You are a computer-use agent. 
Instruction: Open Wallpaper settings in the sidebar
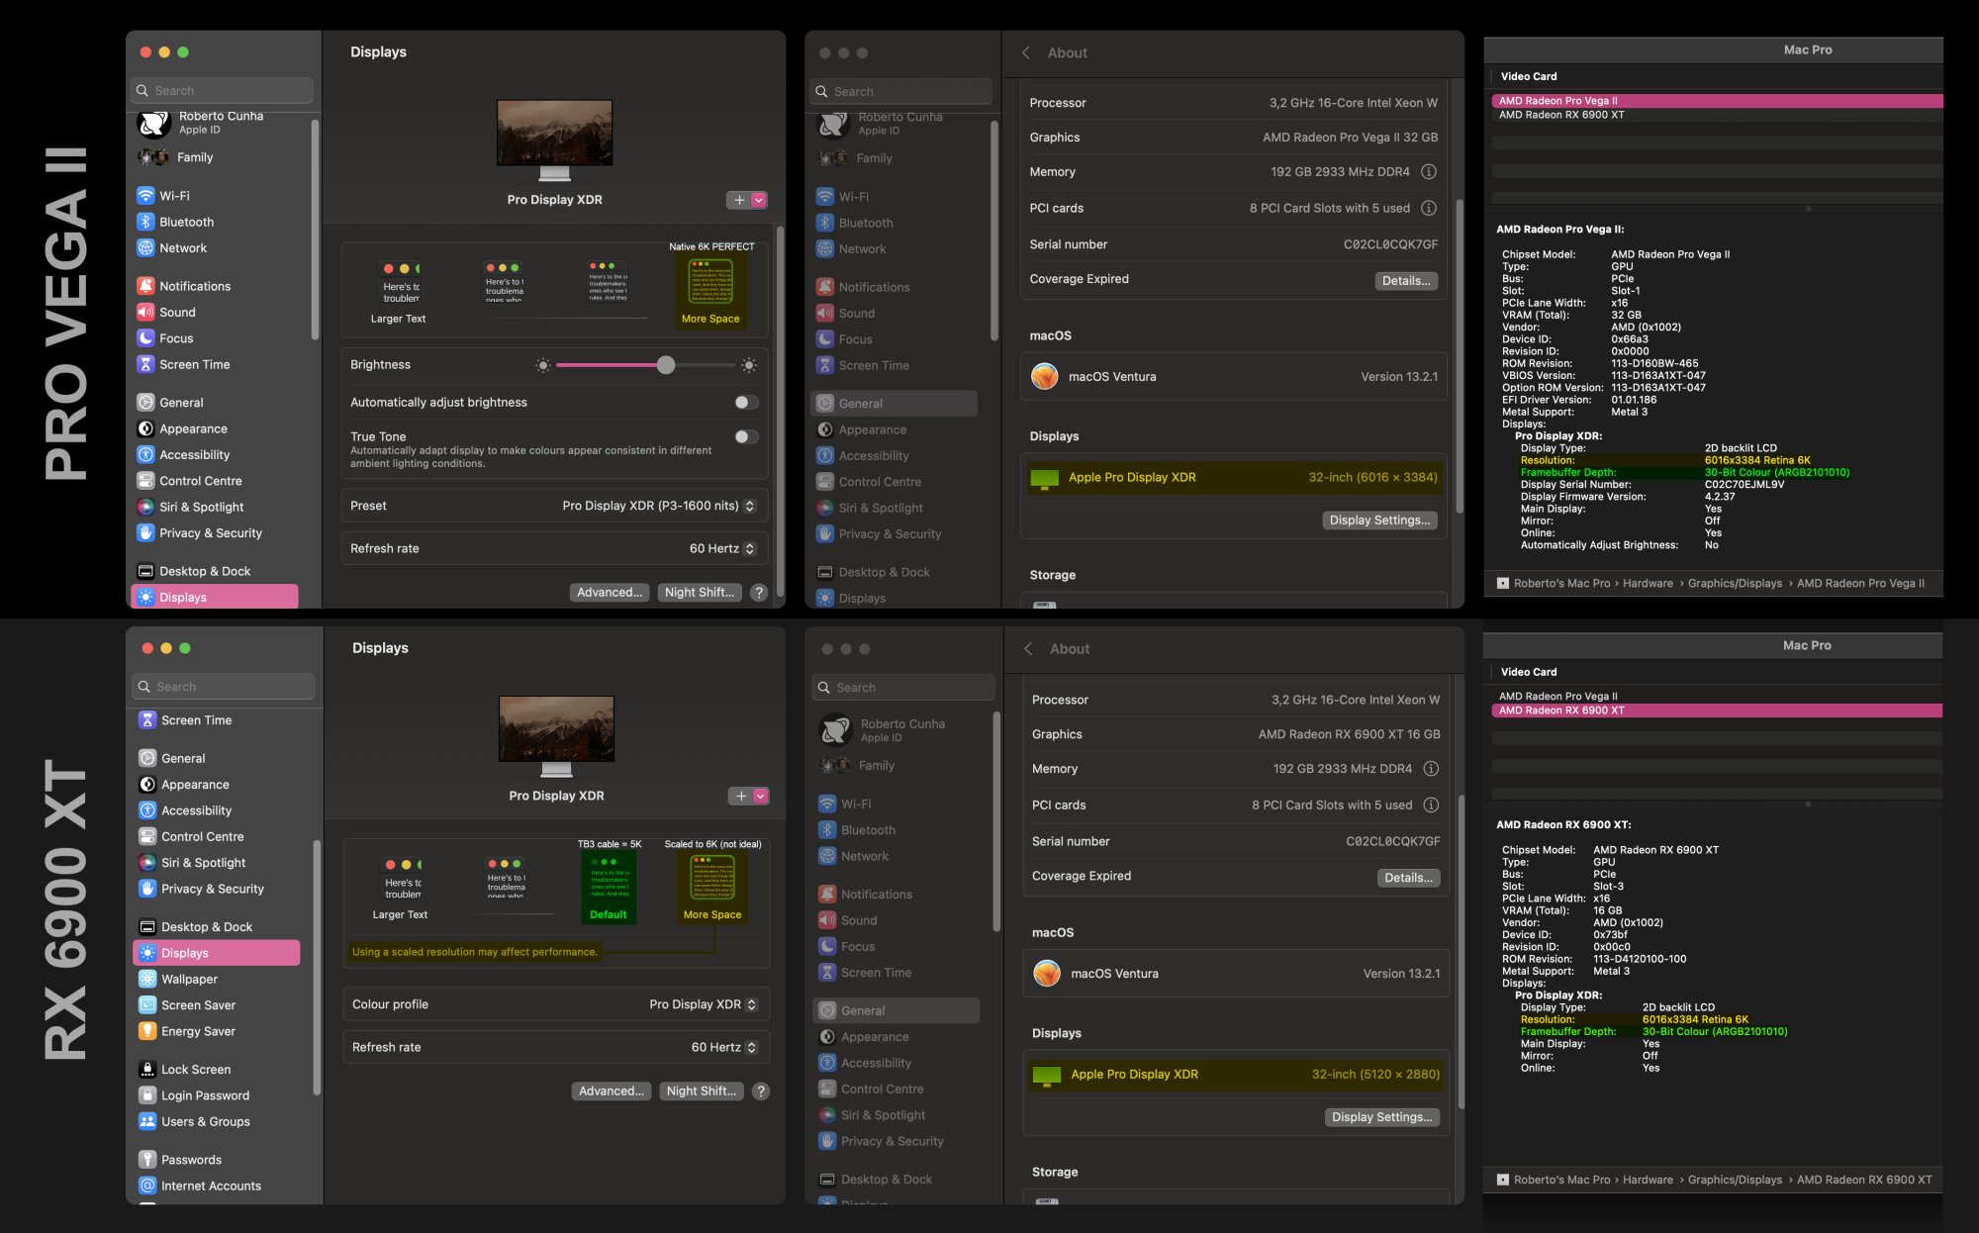(189, 979)
